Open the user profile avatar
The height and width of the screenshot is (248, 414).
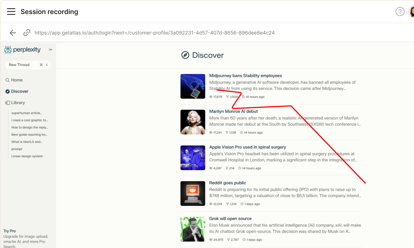(x=411, y=12)
